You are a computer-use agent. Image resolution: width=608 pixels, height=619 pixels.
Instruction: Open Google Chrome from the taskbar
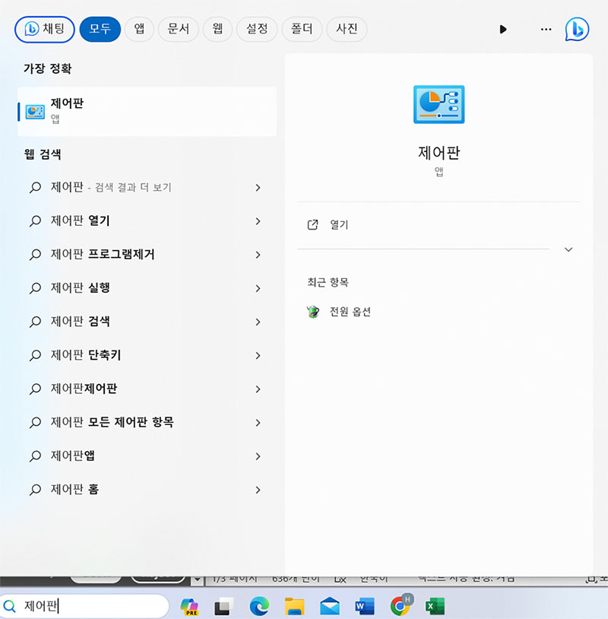(401, 605)
